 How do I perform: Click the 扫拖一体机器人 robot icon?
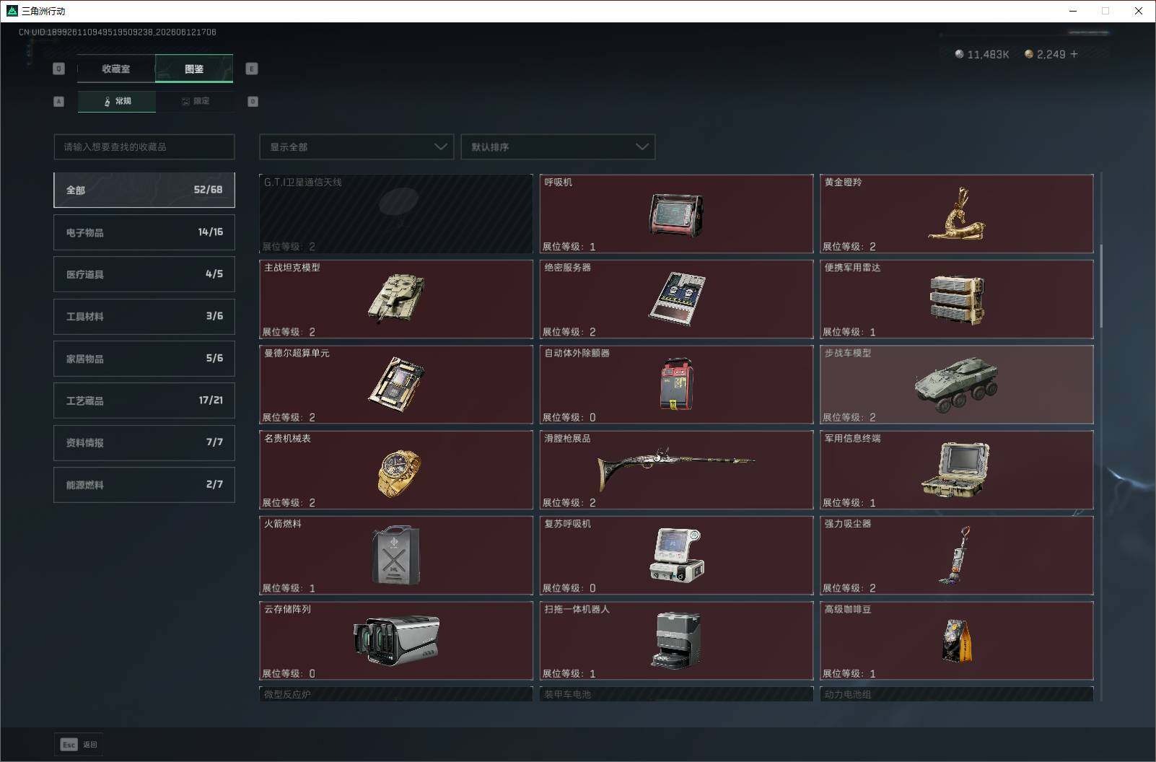point(676,640)
